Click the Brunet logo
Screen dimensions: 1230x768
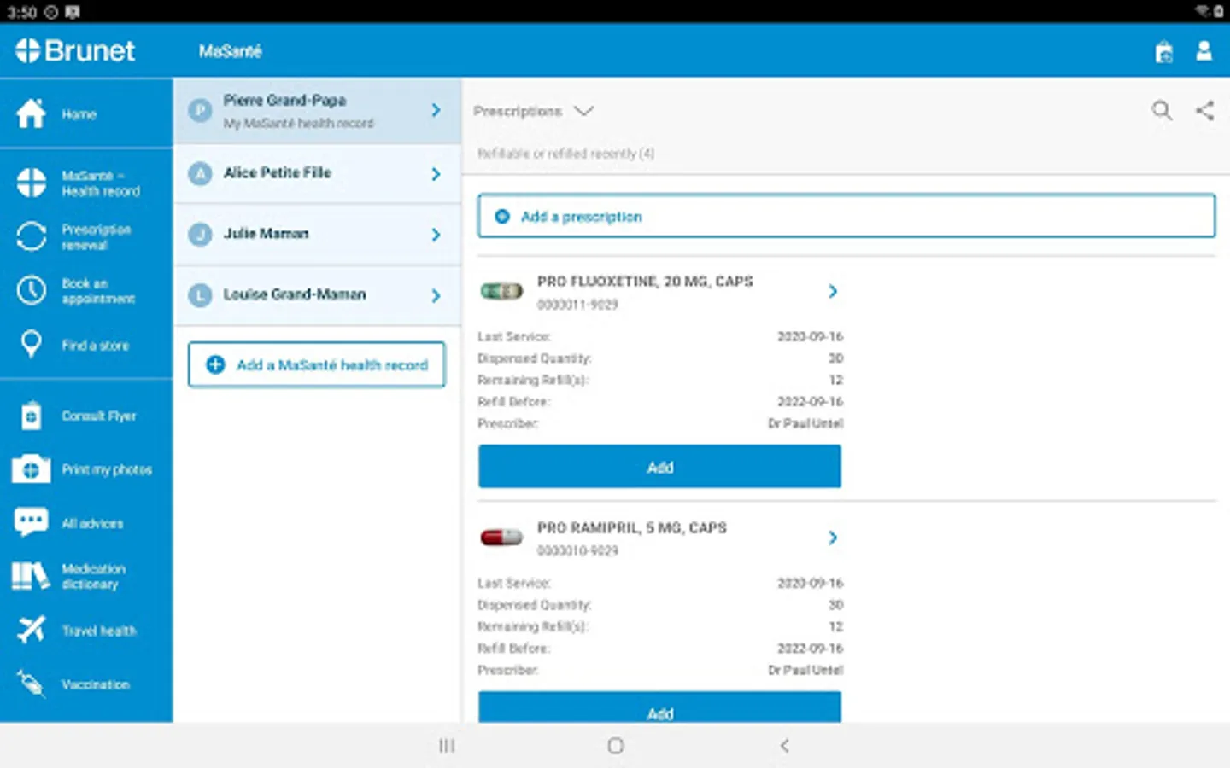(x=75, y=51)
